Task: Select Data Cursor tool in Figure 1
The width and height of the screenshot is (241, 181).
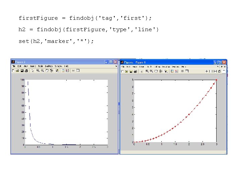Action: pyautogui.click(x=166, y=71)
